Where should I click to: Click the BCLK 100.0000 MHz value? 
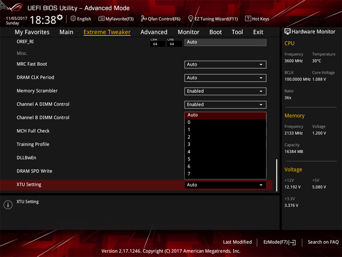point(297,79)
